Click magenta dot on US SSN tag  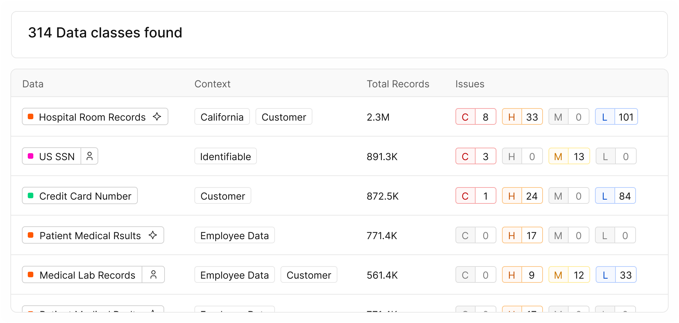pyautogui.click(x=31, y=156)
